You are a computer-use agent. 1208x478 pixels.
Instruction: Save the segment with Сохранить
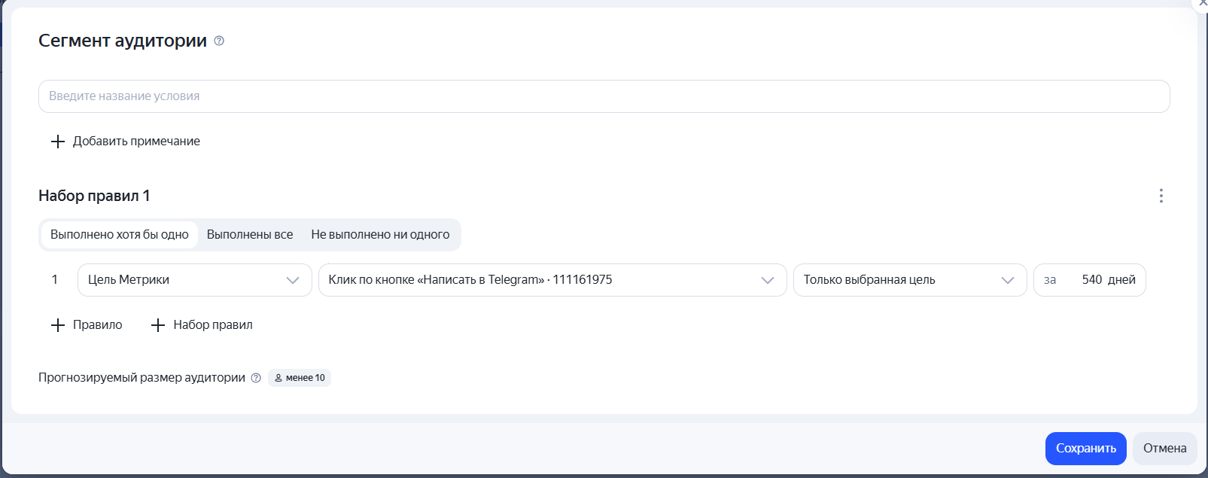[1086, 449]
